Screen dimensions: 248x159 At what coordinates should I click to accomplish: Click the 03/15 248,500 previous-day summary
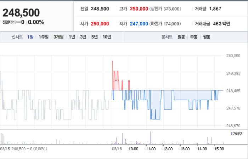tap(24, 149)
